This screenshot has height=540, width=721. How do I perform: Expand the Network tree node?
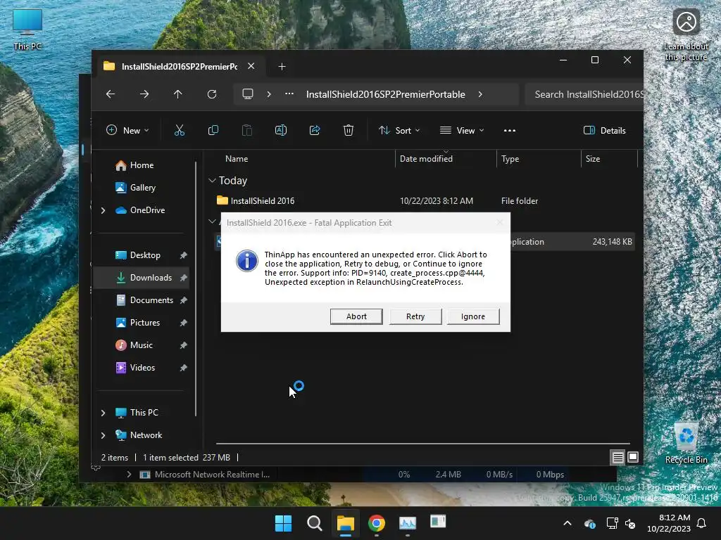point(103,435)
